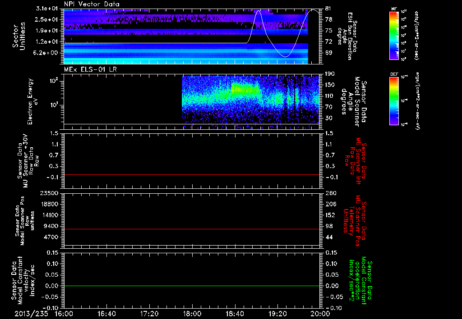
Task: Click the 18800 scanner position tick label
Action: 50,204
